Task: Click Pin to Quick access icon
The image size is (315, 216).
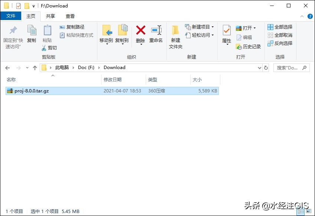Action: pyautogui.click(x=13, y=30)
